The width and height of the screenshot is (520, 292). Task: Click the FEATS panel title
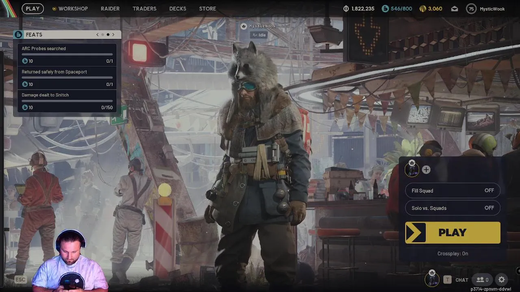34,35
